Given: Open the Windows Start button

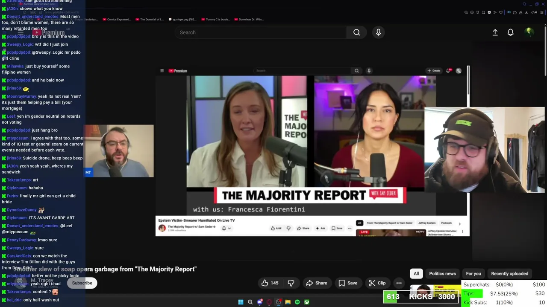Looking at the screenshot, I should (241, 302).
